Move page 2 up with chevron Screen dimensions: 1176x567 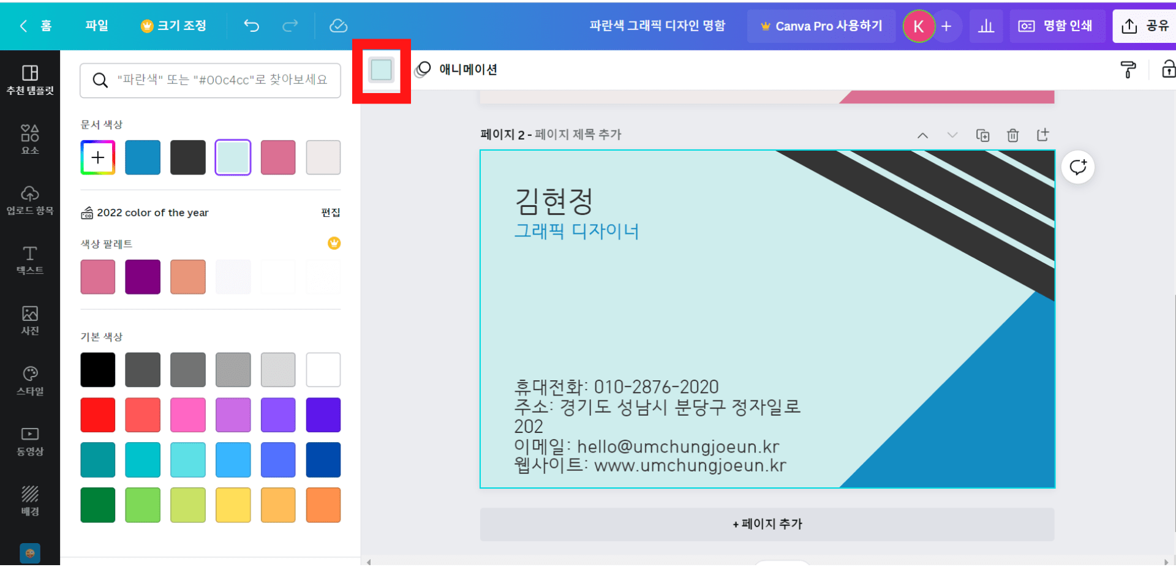[x=922, y=135]
